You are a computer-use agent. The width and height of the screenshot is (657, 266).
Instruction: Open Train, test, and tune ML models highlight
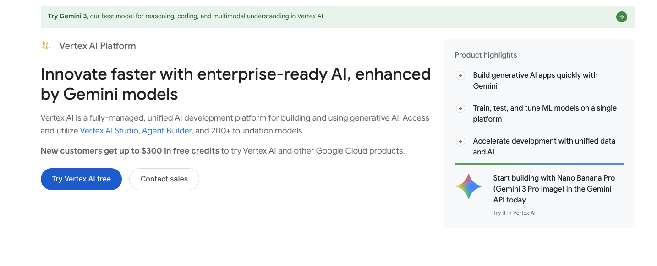pyautogui.click(x=545, y=113)
